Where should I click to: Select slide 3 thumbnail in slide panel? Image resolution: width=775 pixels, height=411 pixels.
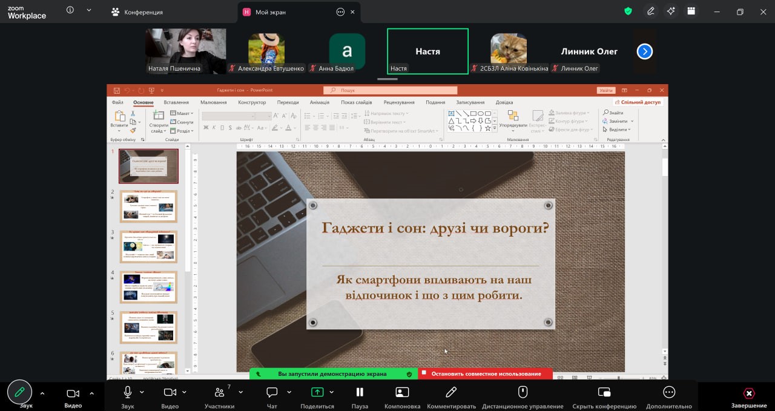click(148, 246)
